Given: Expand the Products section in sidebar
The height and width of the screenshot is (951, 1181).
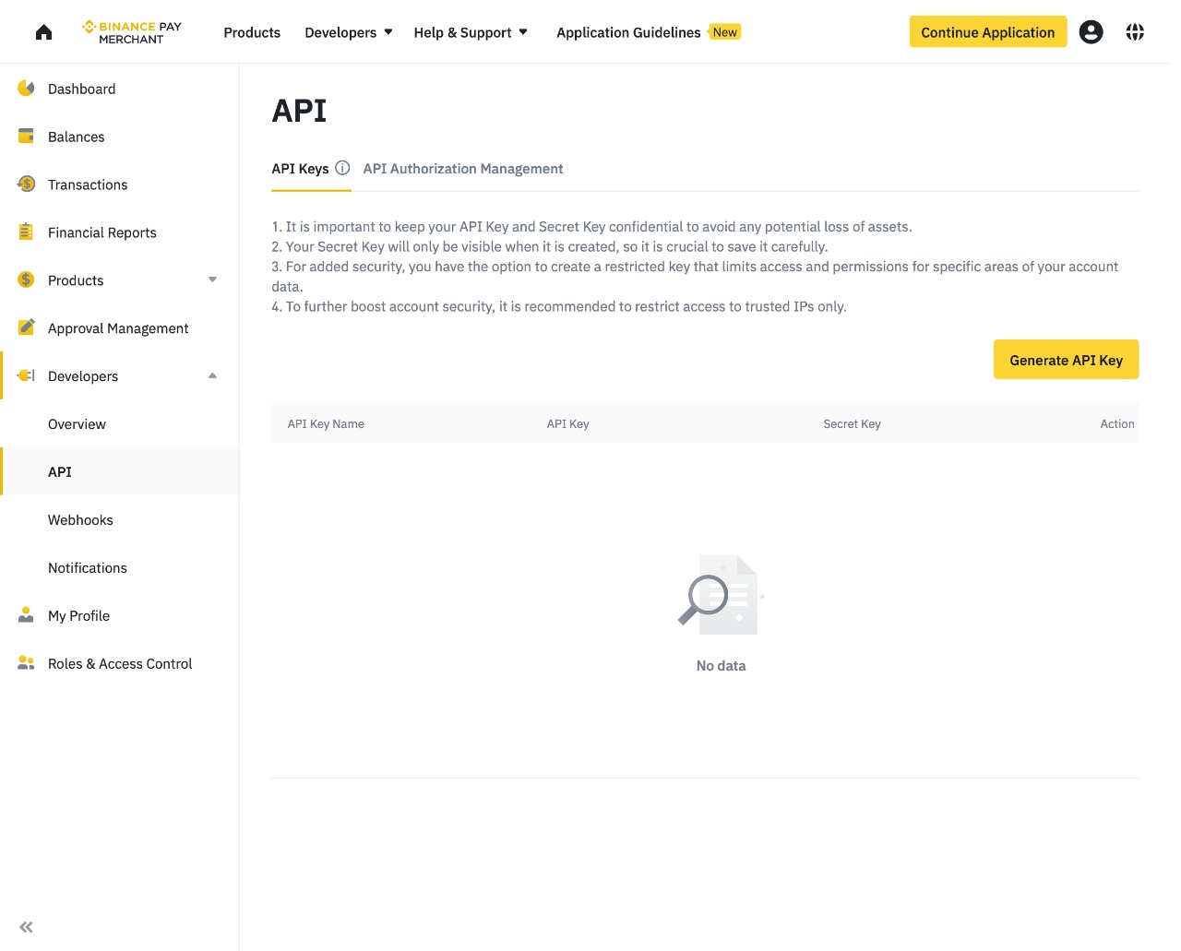Looking at the screenshot, I should 212,279.
